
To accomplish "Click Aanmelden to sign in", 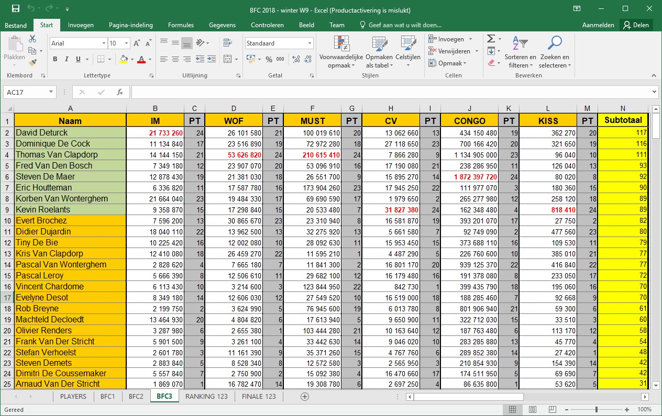I will click(598, 25).
